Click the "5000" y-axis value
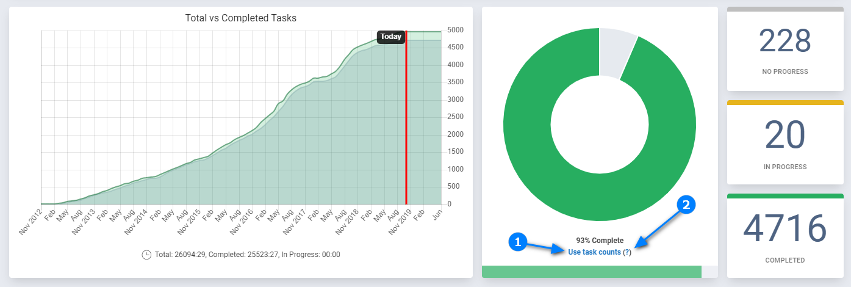Image resolution: width=851 pixels, height=287 pixels. point(456,30)
